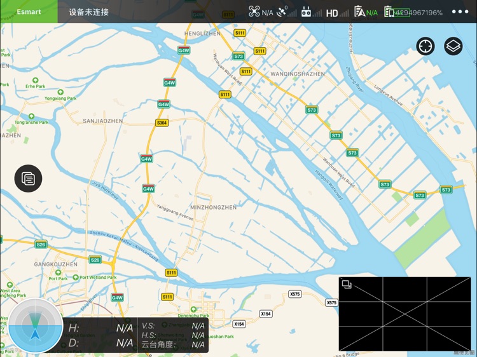The width and height of the screenshot is (477, 357).
Task: Expand the black camera preview window
Action: (404, 314)
